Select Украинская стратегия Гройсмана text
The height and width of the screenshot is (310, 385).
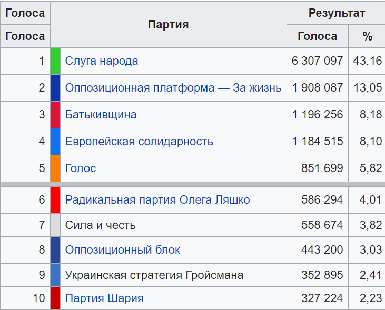click(x=154, y=275)
